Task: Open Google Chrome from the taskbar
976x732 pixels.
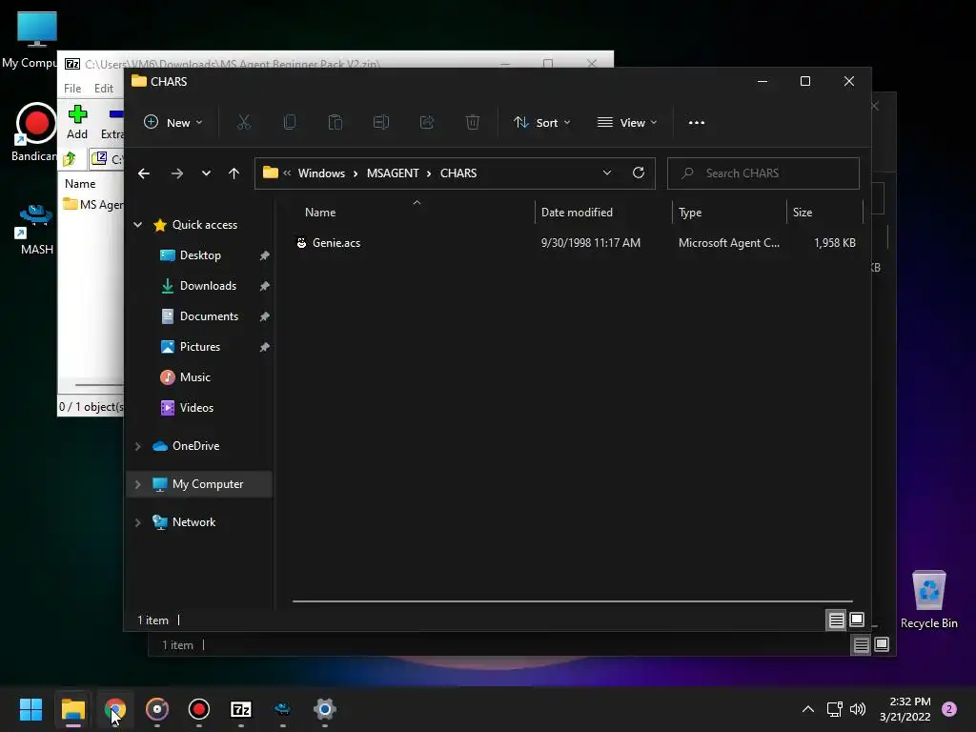Action: (x=115, y=709)
